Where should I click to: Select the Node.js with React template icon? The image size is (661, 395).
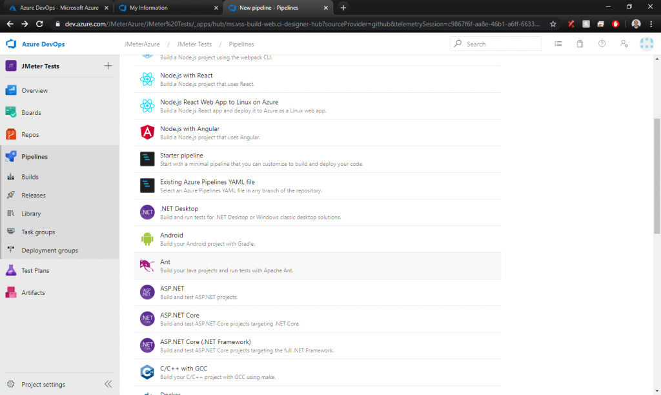tap(147, 79)
